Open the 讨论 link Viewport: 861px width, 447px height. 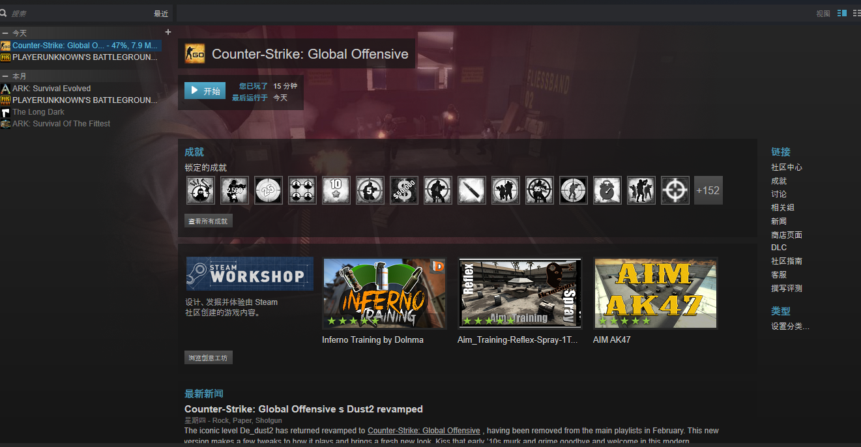click(779, 194)
